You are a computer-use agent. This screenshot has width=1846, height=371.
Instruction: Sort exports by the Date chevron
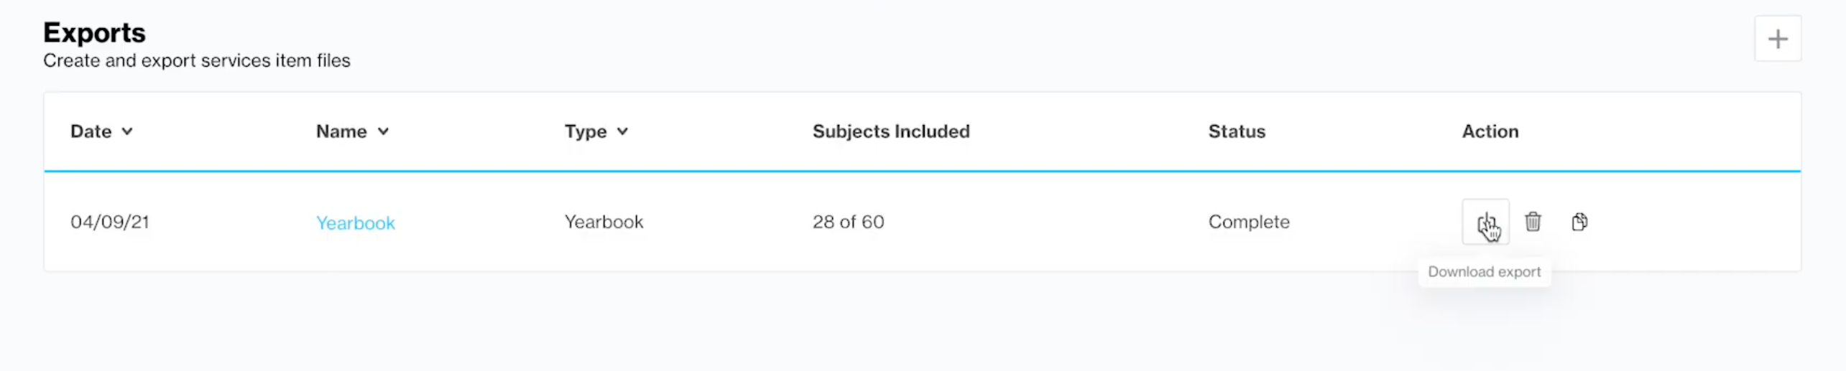click(127, 131)
